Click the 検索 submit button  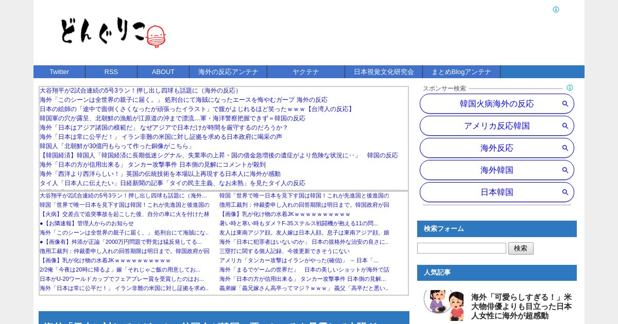pyautogui.click(x=521, y=248)
